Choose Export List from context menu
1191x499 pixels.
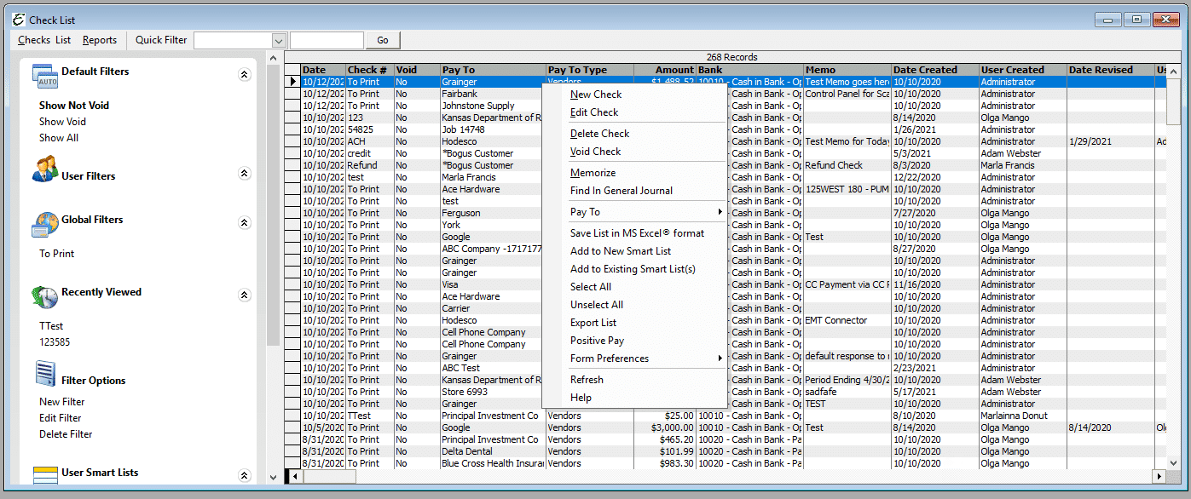pyautogui.click(x=593, y=323)
